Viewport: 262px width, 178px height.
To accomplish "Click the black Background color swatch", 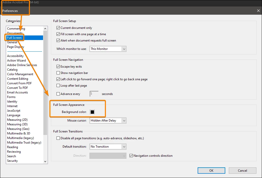I will tap(92, 112).
